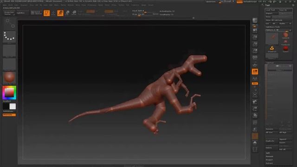The image size is (297, 167).
Task: Expand the Extract section
Action: coord(269,163)
